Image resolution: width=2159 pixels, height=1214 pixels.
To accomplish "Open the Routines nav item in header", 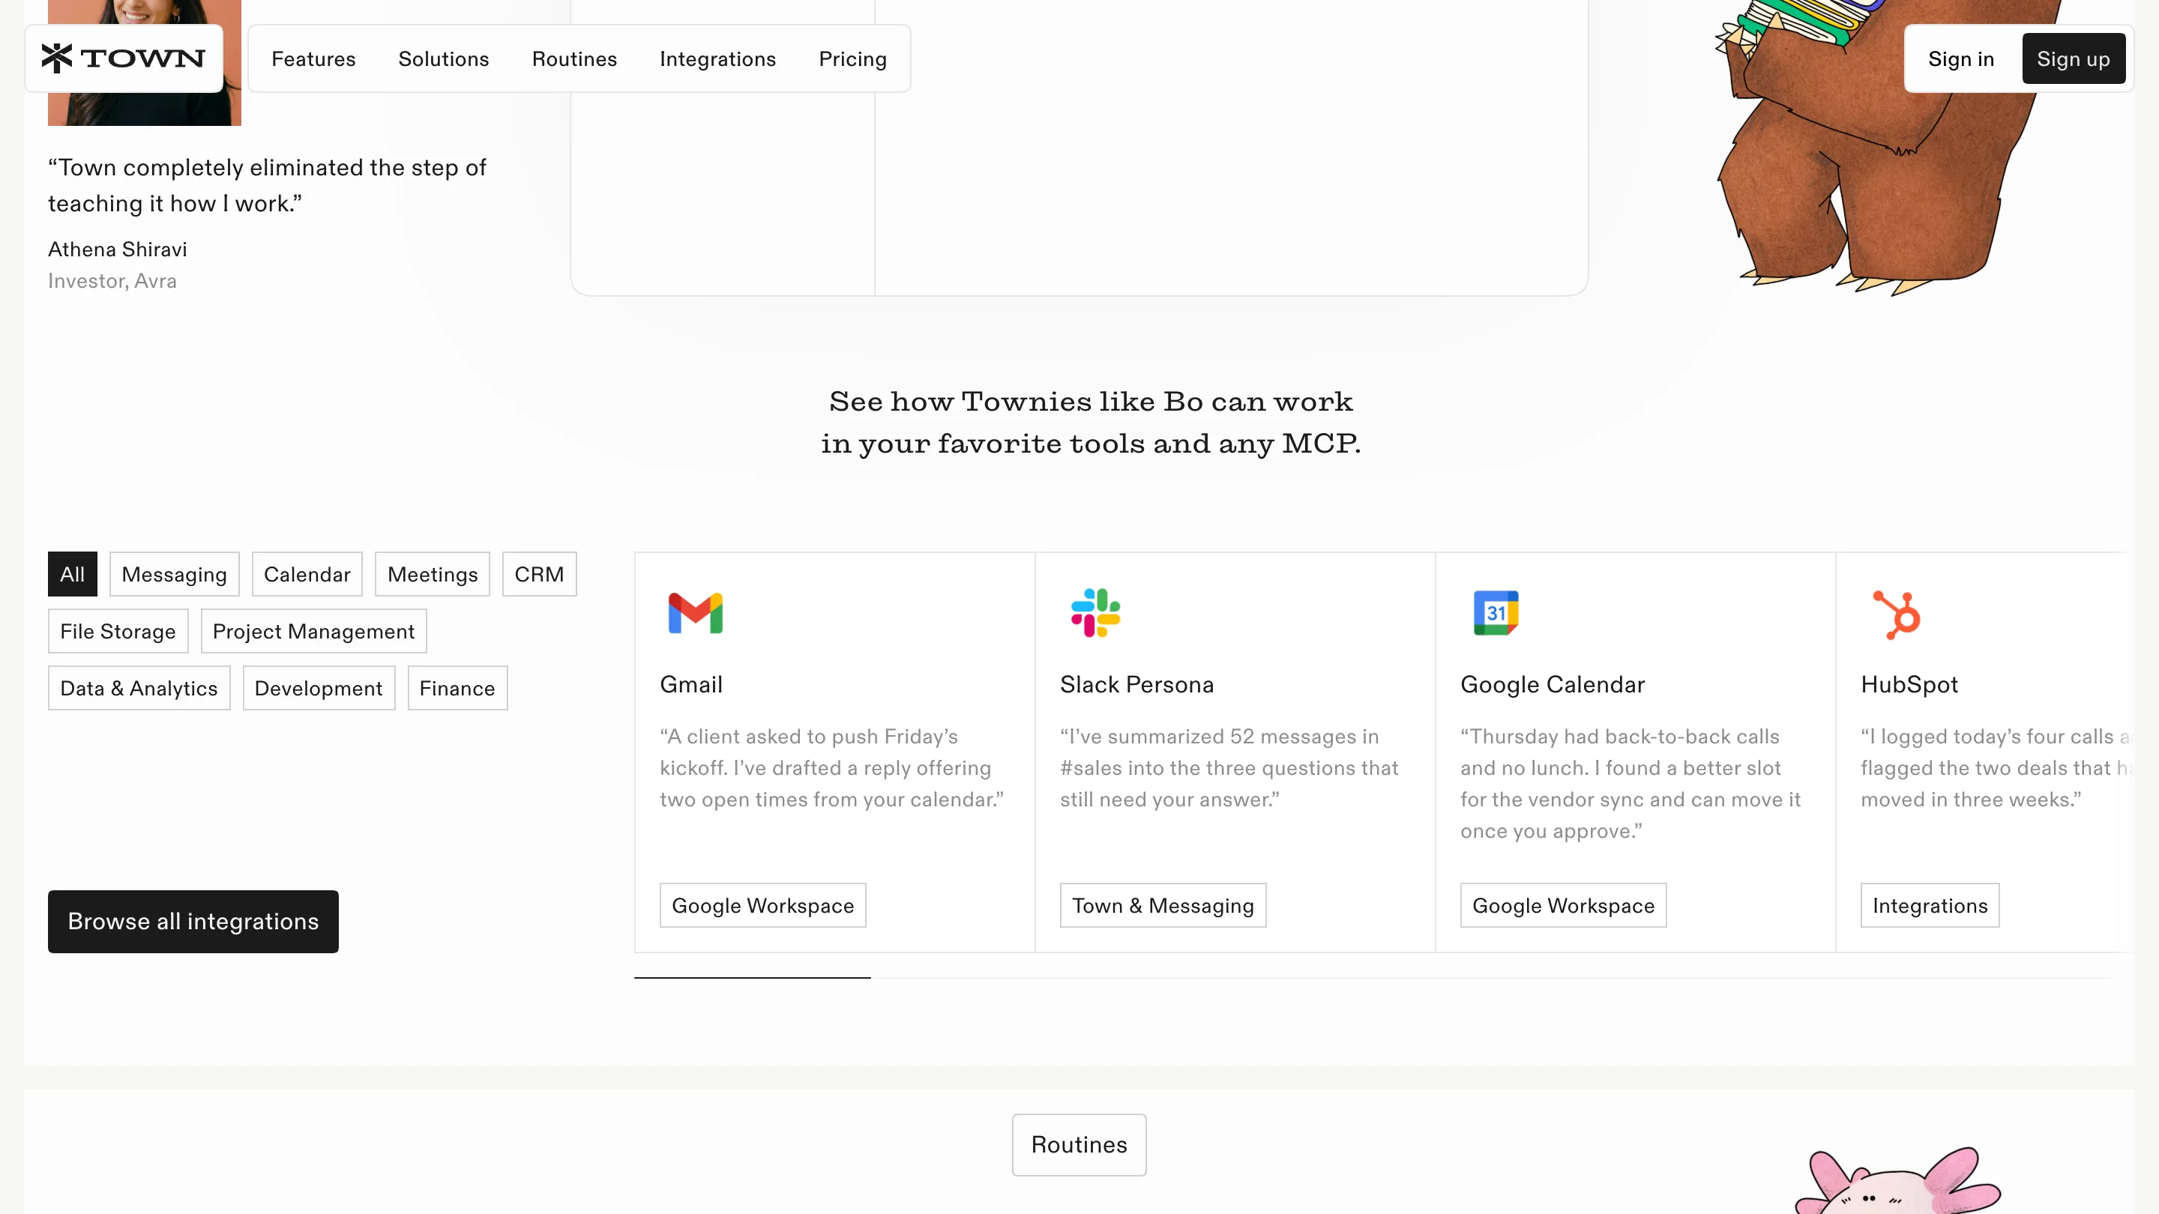I will point(574,58).
